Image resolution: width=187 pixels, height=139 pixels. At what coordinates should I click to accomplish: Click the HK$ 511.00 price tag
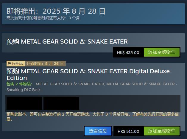click(x=128, y=131)
